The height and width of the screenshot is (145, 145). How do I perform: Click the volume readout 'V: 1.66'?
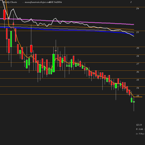pos(139,129)
